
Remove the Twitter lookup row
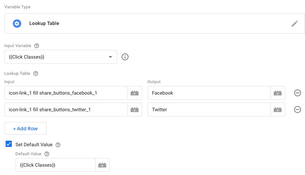pos(297,110)
